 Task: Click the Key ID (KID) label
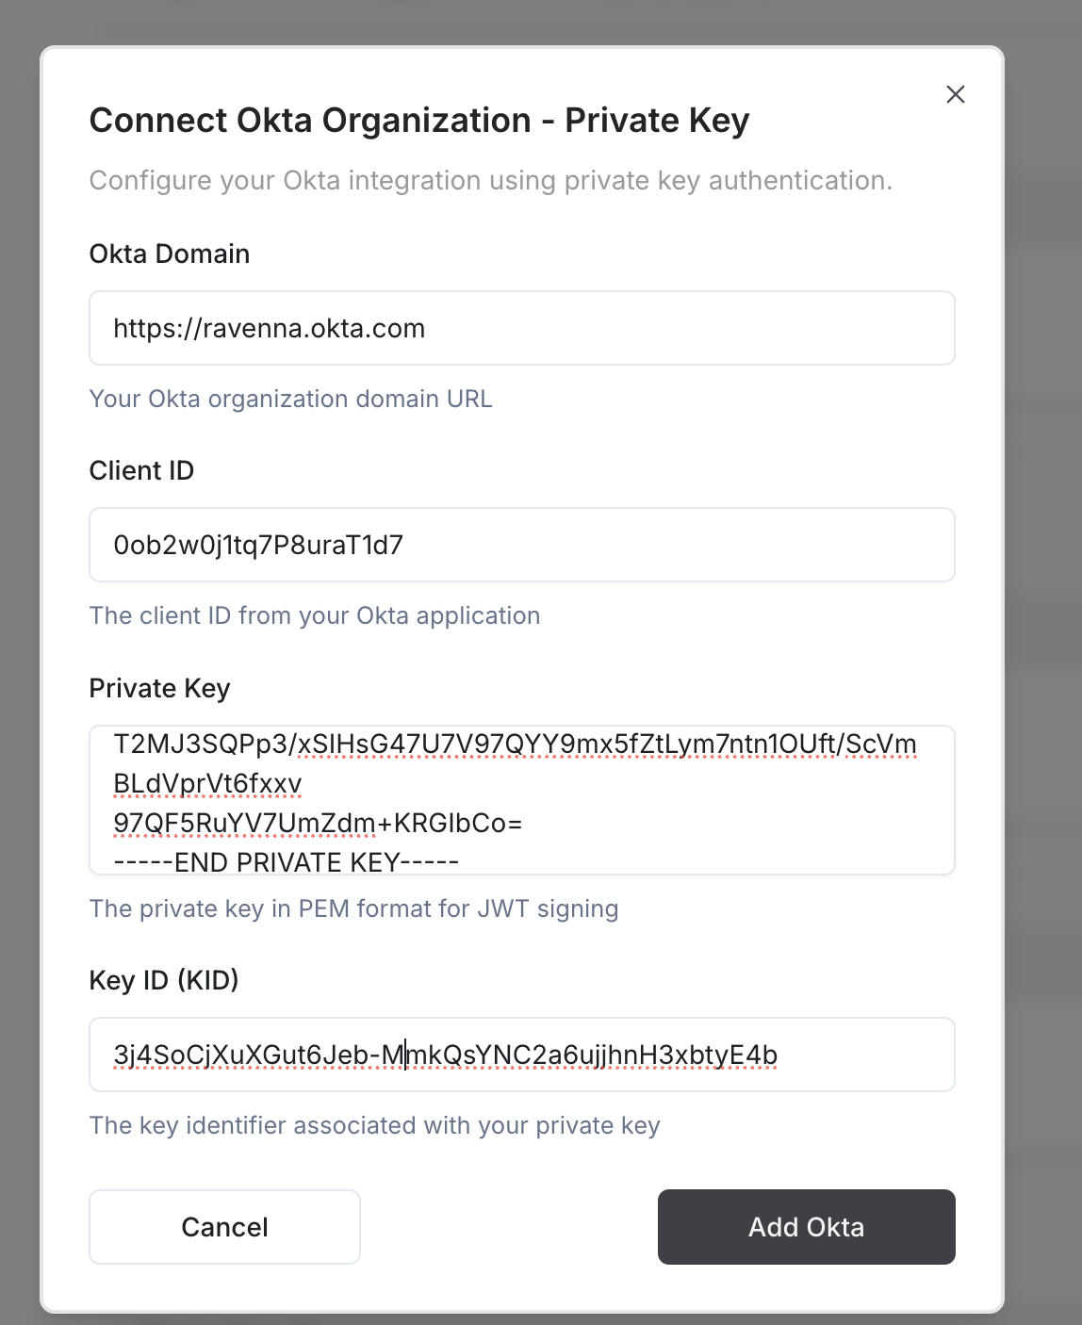pyautogui.click(x=164, y=980)
